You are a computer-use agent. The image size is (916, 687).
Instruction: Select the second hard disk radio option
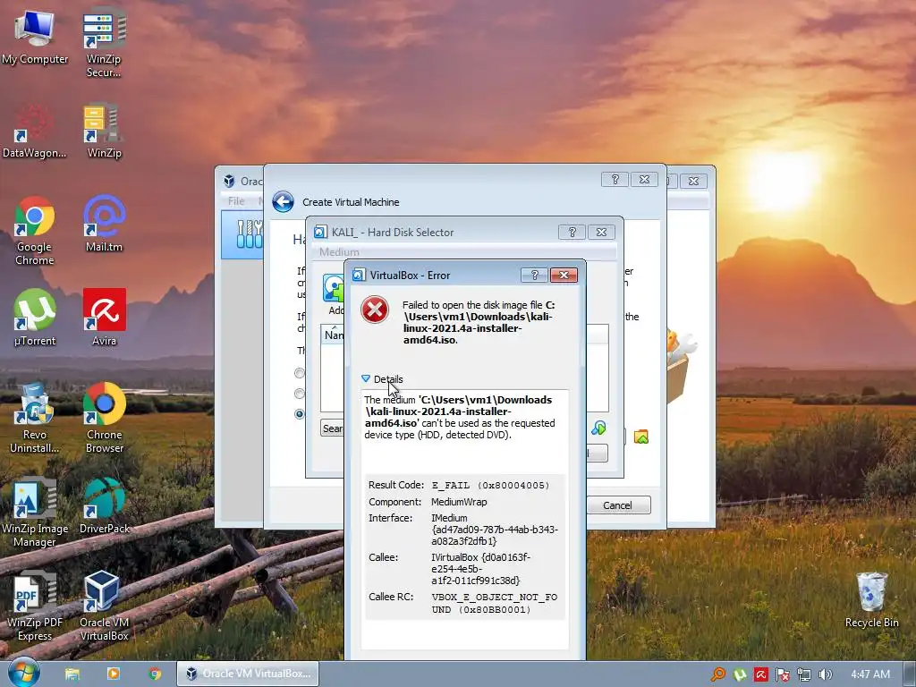click(x=300, y=394)
